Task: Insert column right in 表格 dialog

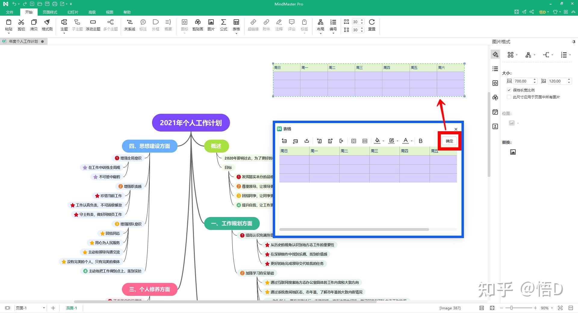Action: (x=330, y=141)
